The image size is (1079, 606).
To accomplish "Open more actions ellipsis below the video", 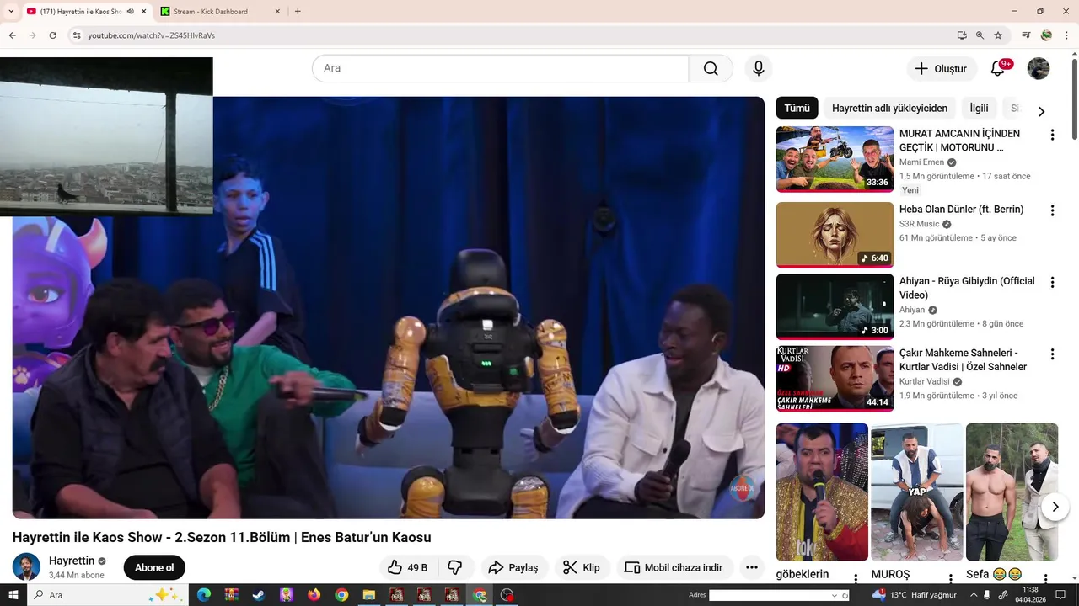I will click(752, 567).
